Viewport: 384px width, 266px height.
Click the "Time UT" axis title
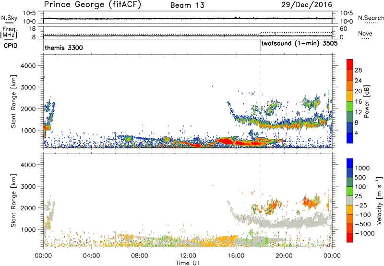[x=188, y=263]
